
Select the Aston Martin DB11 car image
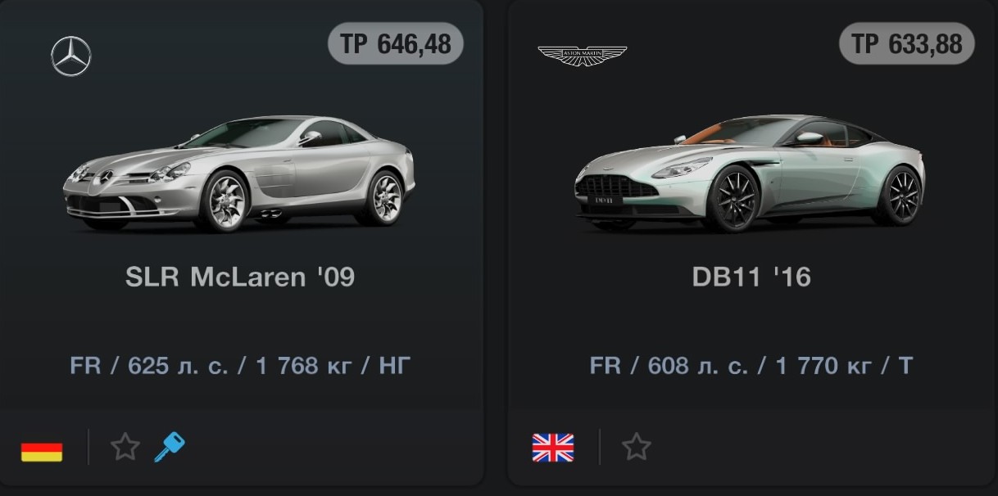(x=749, y=171)
